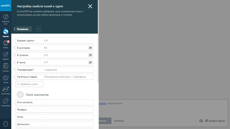Click the notification bell icon
This screenshot has height=129, width=230.
(6, 124)
